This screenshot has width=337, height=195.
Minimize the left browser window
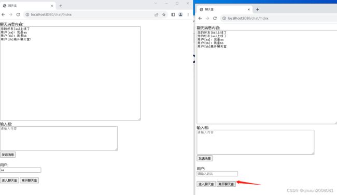[166, 3]
